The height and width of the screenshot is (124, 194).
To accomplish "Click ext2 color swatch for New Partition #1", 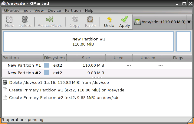I will [x=46, y=65].
